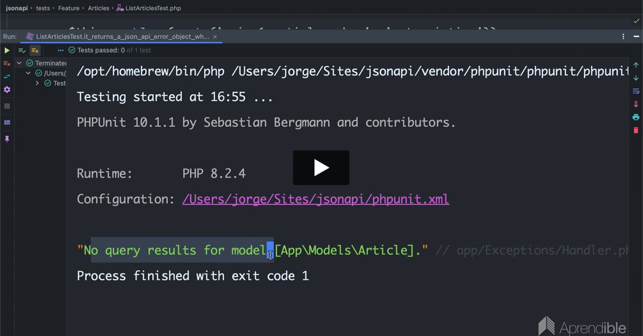Click the green inspection checkmark
This screenshot has width=643, height=336.
coord(636,21)
